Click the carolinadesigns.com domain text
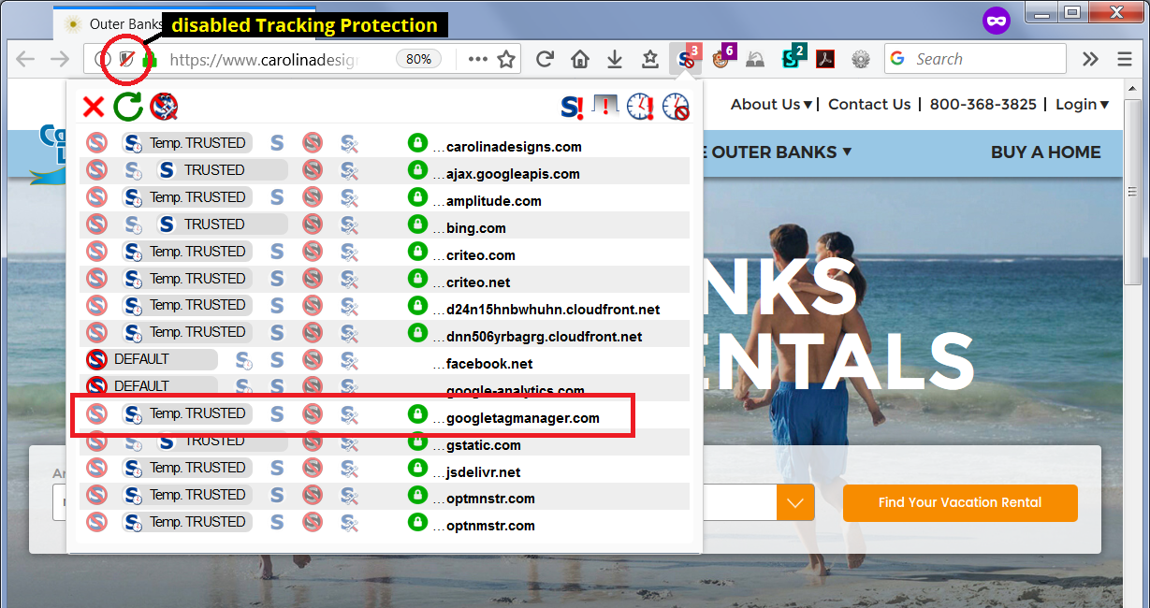This screenshot has width=1150, height=608. coord(514,147)
